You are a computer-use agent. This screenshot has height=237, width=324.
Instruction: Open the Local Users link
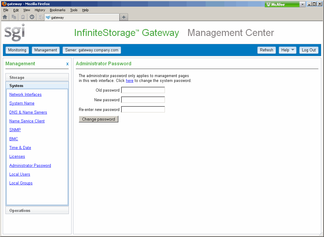click(x=20, y=174)
